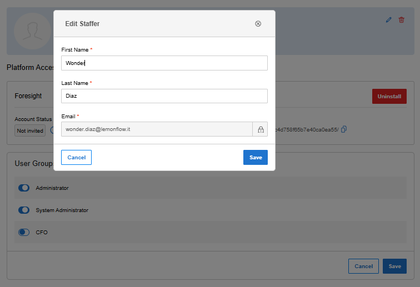
Task: Click the staffer avatar placeholder
Action: pos(32,31)
